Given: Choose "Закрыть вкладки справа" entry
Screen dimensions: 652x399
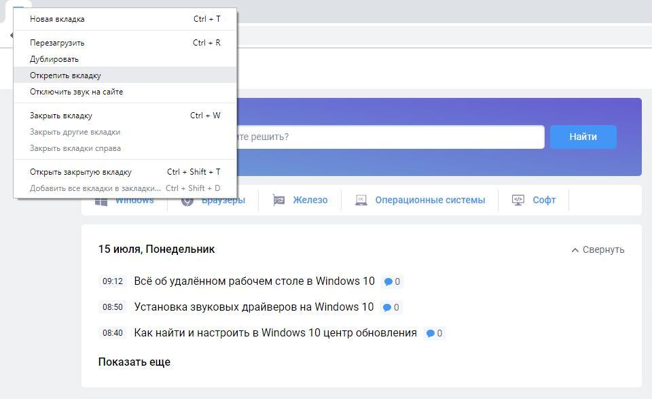Looking at the screenshot, I should coord(125,148).
